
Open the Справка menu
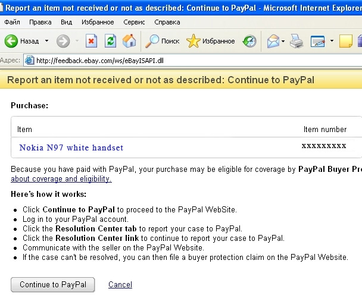tap(167, 22)
